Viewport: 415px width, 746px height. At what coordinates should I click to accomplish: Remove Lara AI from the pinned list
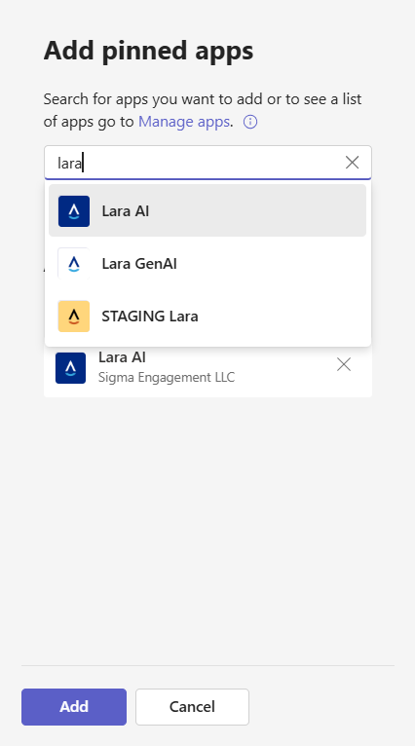[x=344, y=365]
